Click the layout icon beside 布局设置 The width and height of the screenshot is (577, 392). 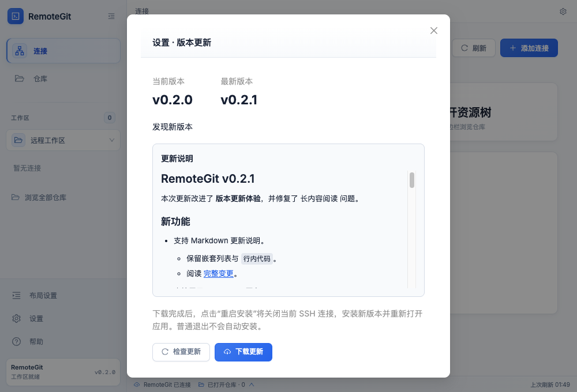click(x=16, y=295)
